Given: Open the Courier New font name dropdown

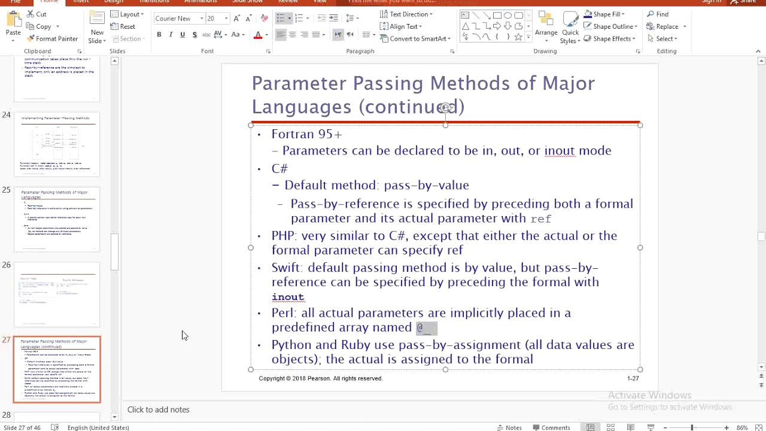Looking at the screenshot, I should [x=202, y=19].
